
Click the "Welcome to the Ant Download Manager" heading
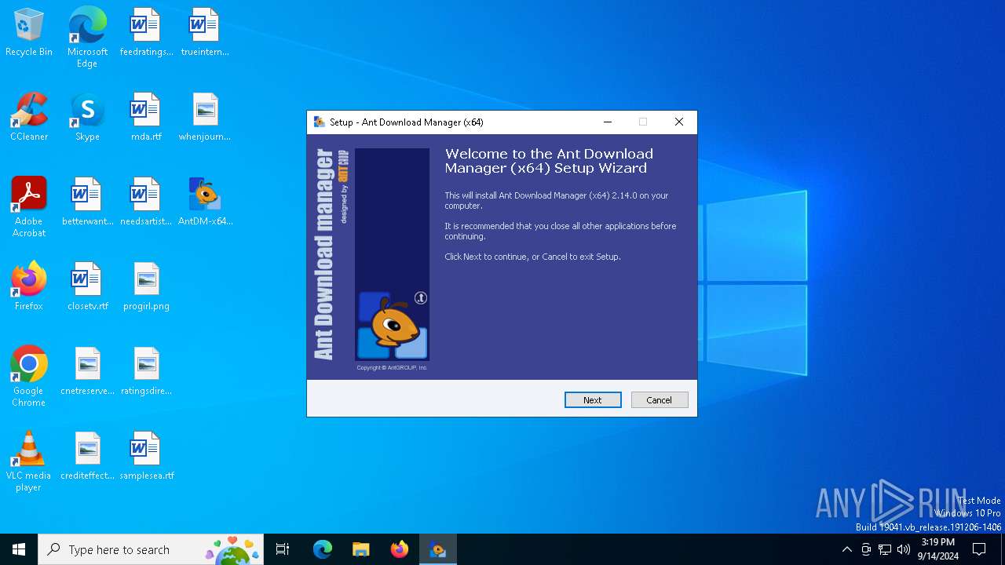[549, 161]
